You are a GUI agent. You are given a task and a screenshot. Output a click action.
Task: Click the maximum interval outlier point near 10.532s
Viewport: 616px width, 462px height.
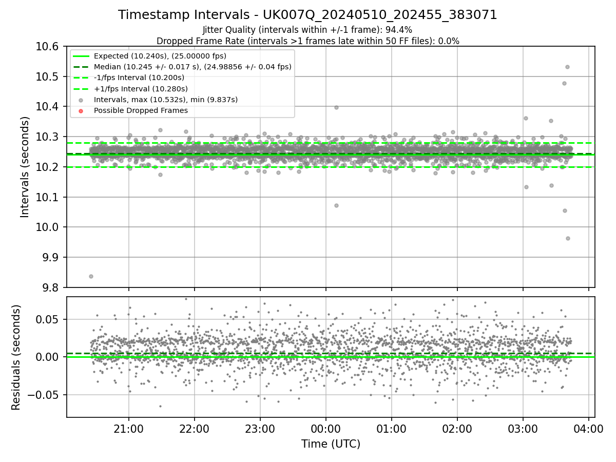coord(567,67)
